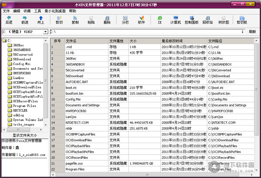This screenshot has width=261, height=178.
Task: Click the 剪切 (Cut) toolbar icon
Action: (x=59, y=20)
